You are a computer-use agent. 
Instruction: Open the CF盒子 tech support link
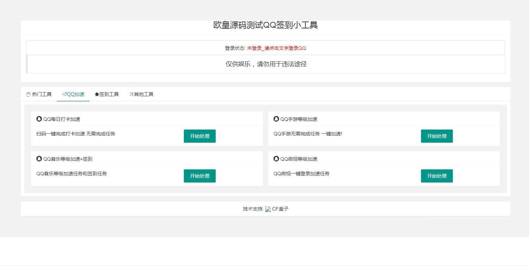(280, 209)
